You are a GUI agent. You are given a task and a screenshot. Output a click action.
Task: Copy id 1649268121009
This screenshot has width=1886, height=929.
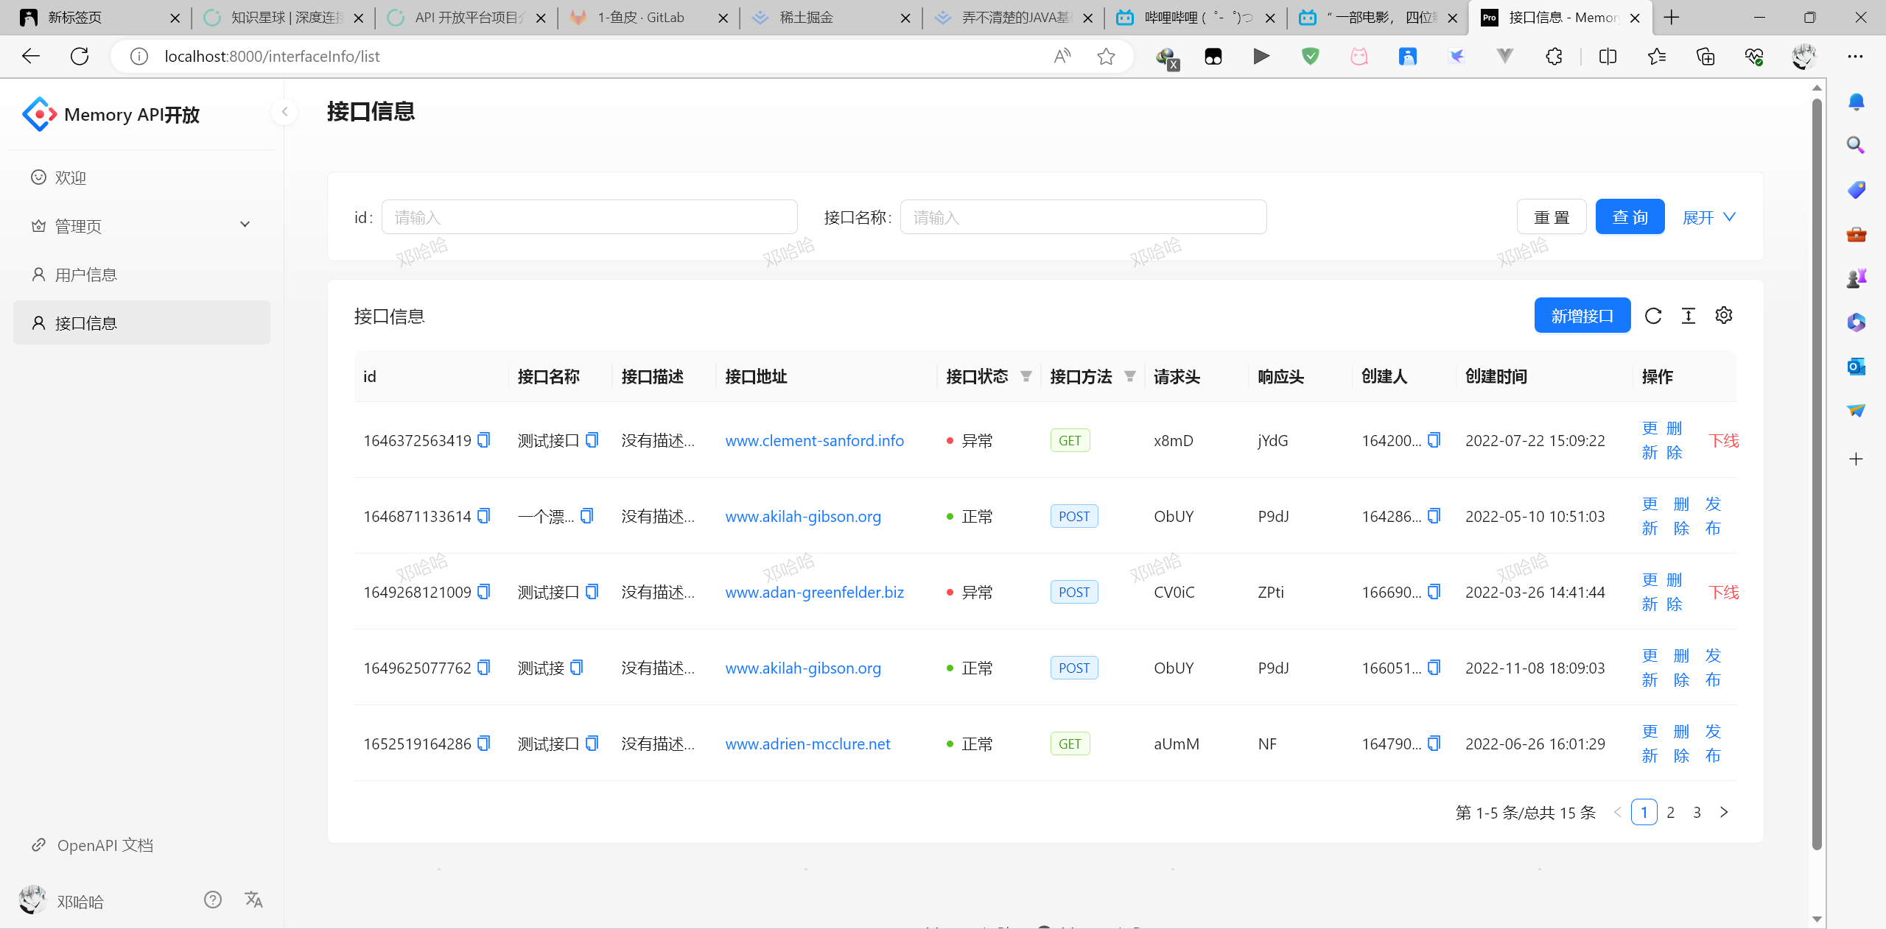point(484,592)
